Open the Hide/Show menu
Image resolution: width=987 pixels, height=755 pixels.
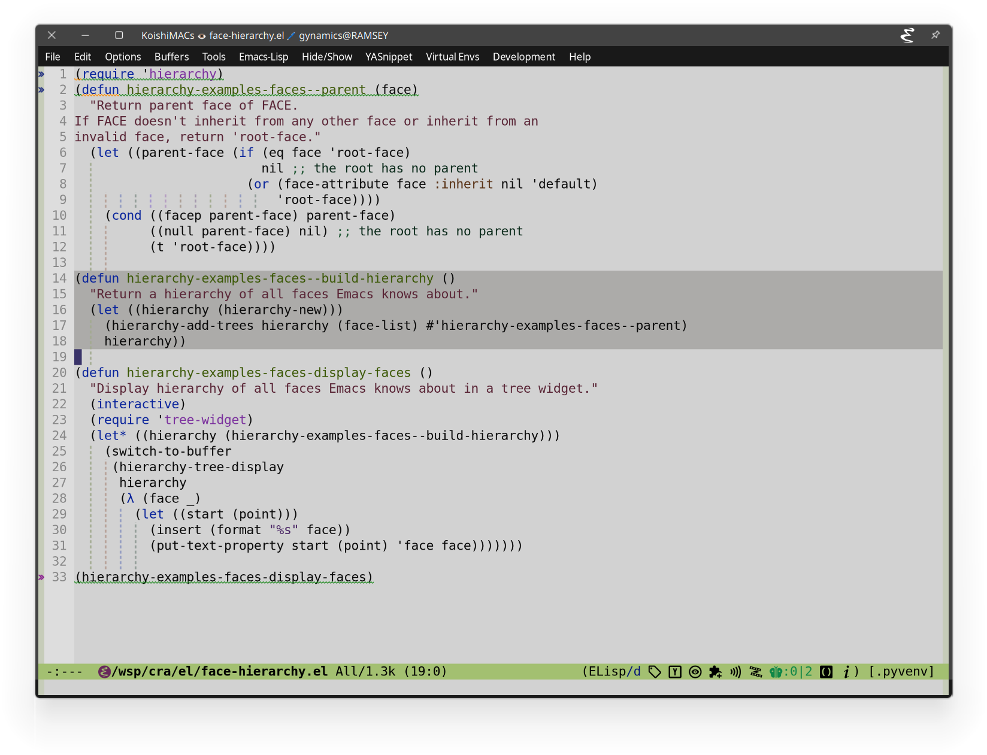[327, 57]
